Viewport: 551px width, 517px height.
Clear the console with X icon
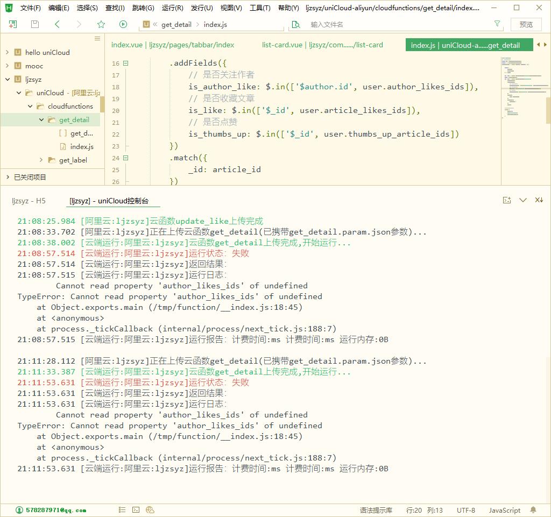[x=539, y=200]
